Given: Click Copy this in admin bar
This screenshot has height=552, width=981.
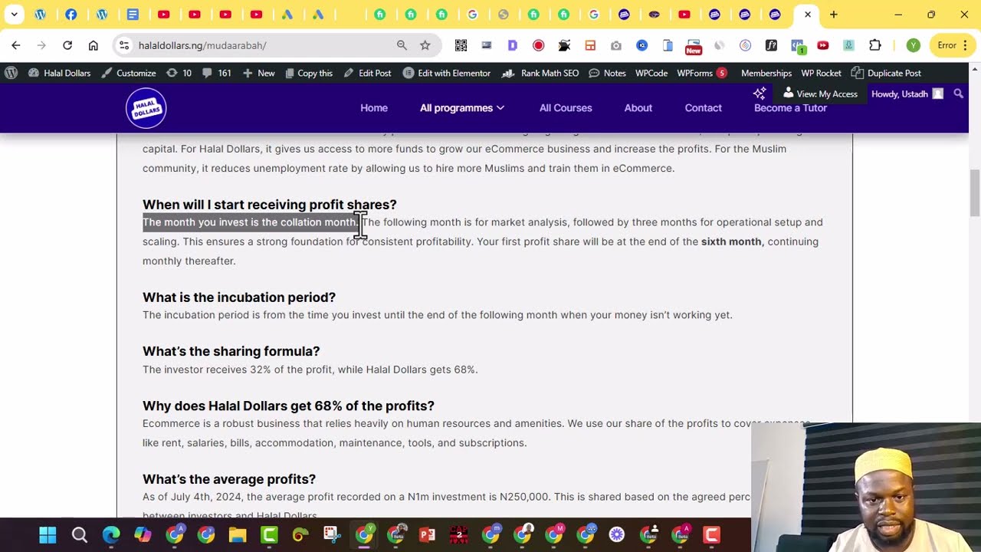Looking at the screenshot, I should pyautogui.click(x=308, y=73).
